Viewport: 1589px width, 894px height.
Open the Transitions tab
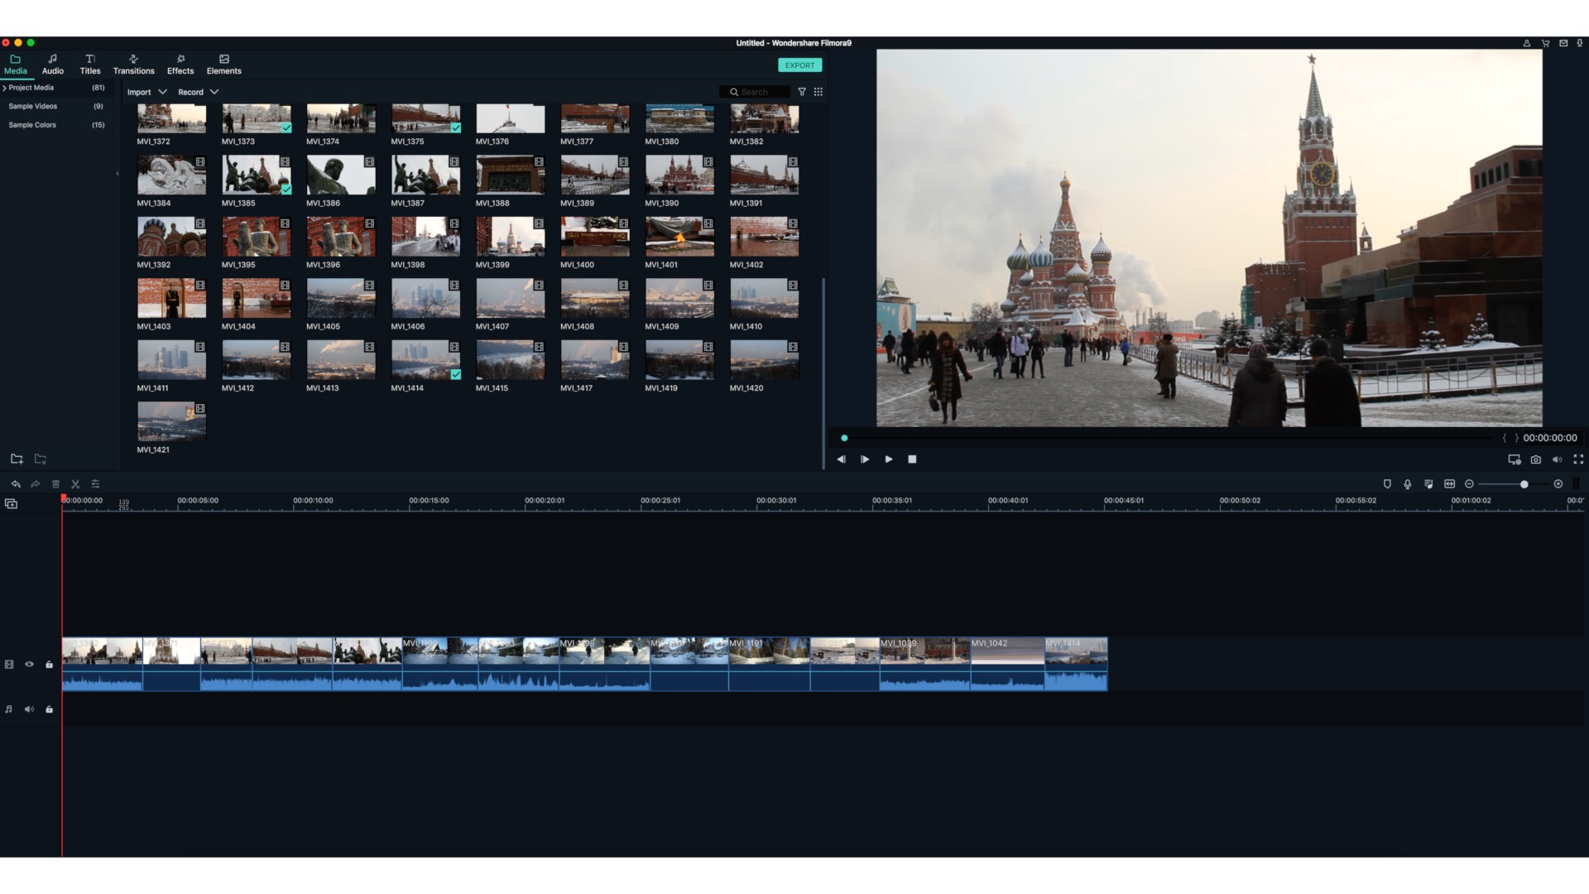(x=134, y=65)
